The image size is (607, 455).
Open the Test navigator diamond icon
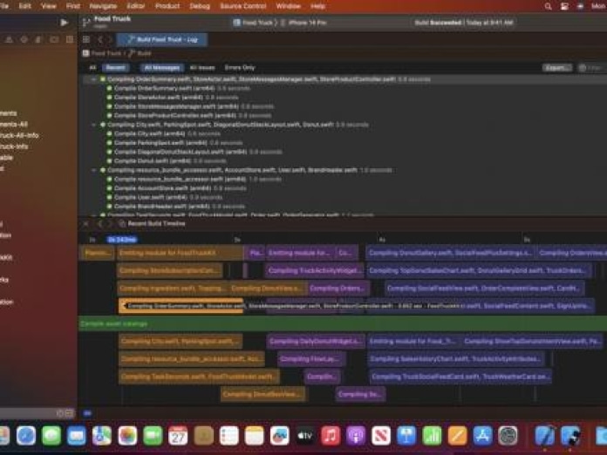click(24, 39)
